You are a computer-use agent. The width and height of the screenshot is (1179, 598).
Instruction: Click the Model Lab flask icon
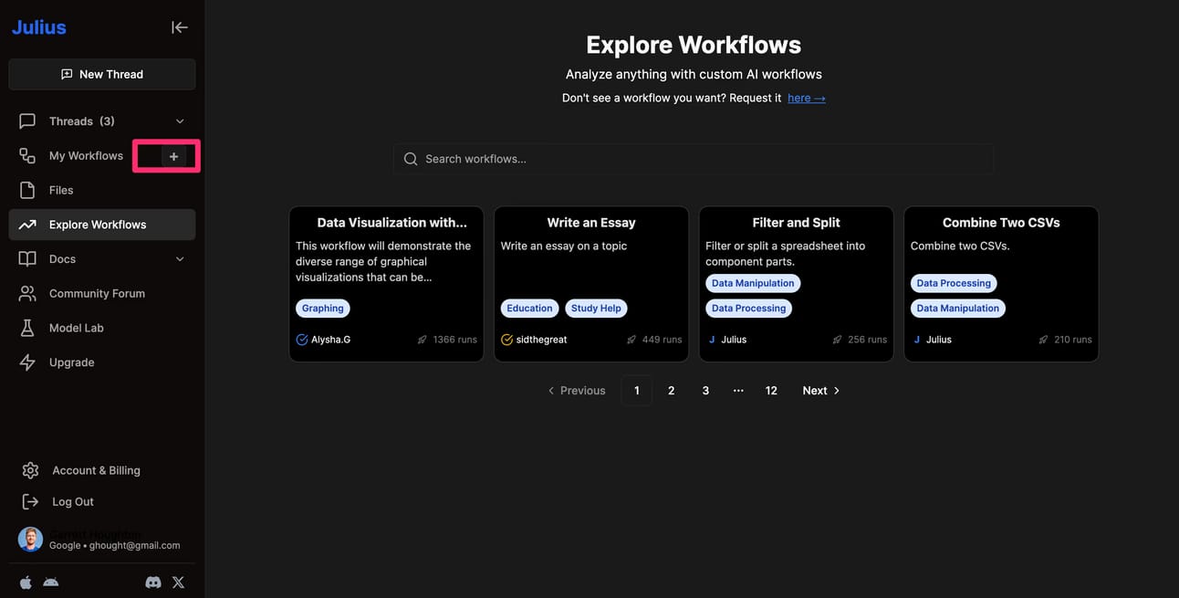point(27,328)
